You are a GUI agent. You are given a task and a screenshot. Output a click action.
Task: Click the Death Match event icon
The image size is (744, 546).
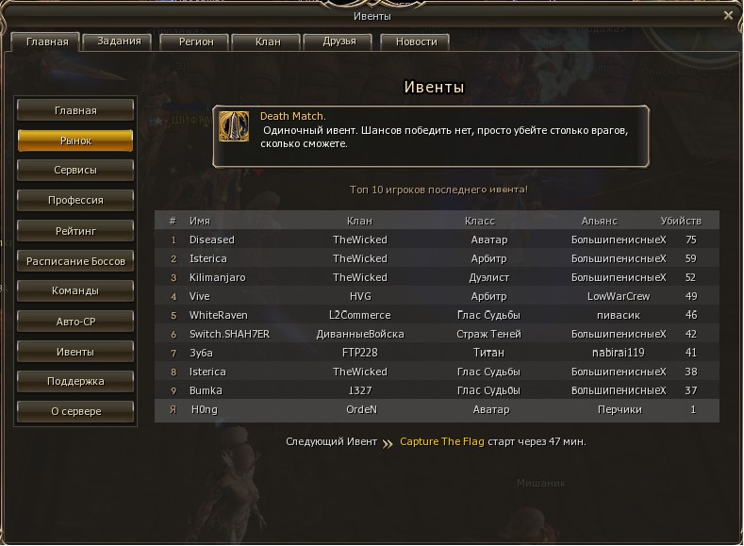tap(234, 126)
